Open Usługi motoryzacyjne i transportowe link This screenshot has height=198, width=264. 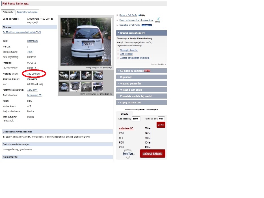click(x=136, y=20)
